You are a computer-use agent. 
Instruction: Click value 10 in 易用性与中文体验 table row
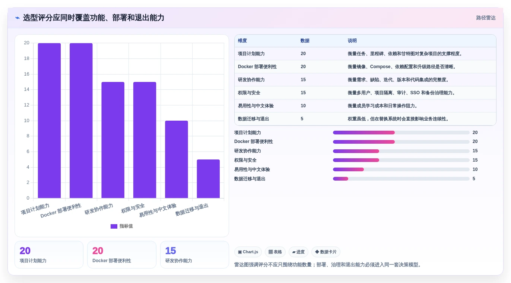click(303, 106)
